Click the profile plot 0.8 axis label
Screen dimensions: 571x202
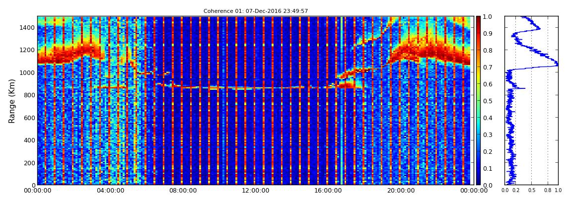coord(547,191)
